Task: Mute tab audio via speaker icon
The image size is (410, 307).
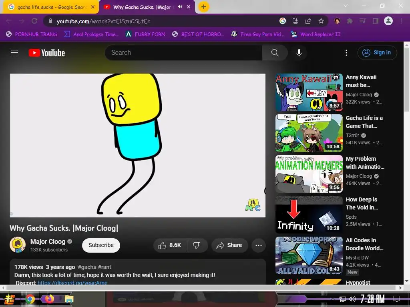Action: pyautogui.click(x=180, y=7)
